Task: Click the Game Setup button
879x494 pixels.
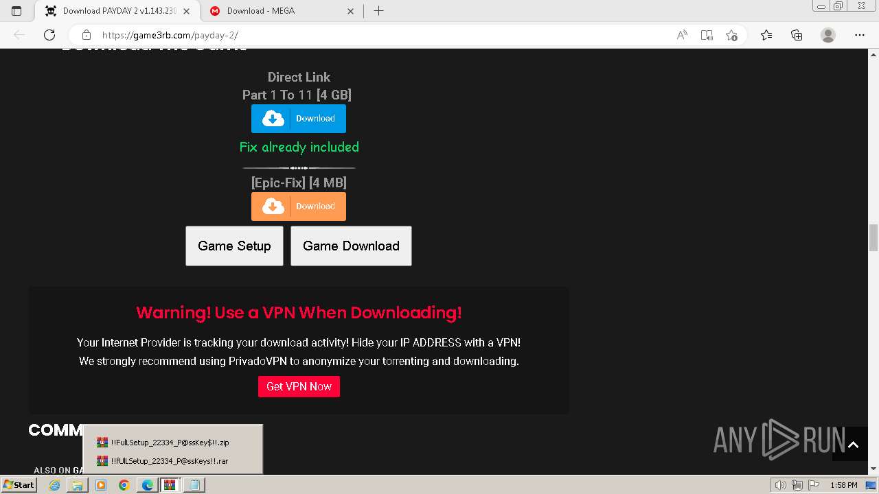Action: coord(234,246)
